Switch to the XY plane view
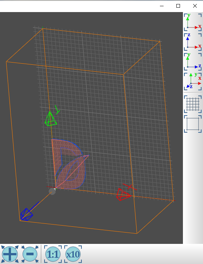 (x=193, y=22)
